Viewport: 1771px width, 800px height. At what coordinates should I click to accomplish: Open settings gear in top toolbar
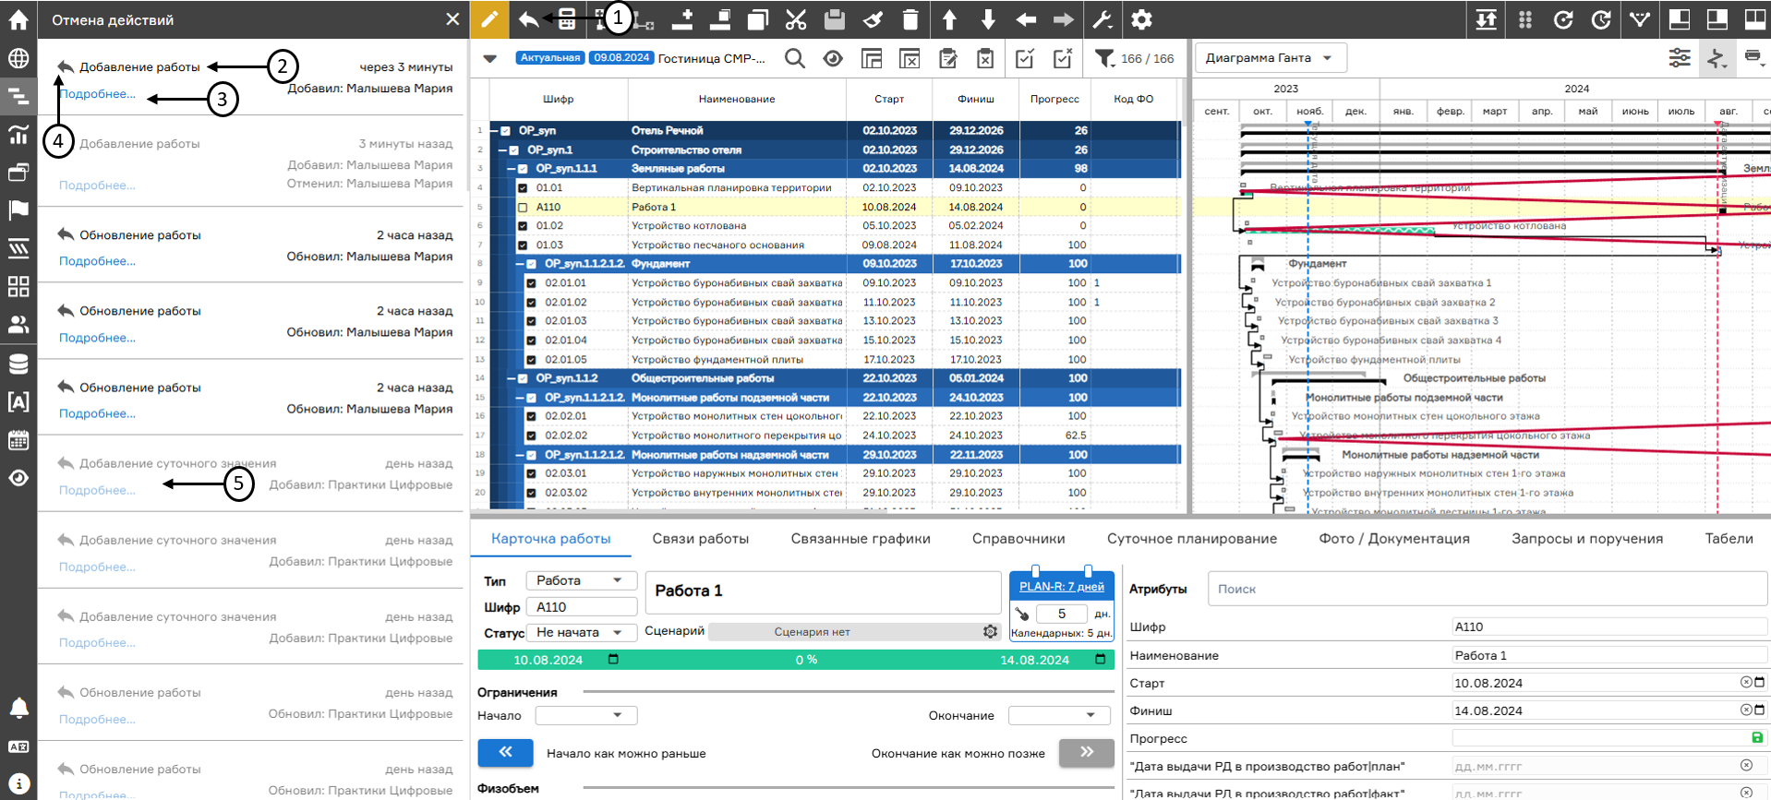1141,19
